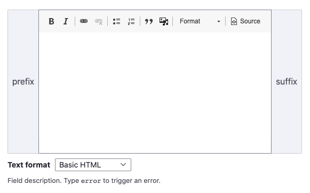
Task: Open the Basic HTML text format select
Action: tap(93, 165)
